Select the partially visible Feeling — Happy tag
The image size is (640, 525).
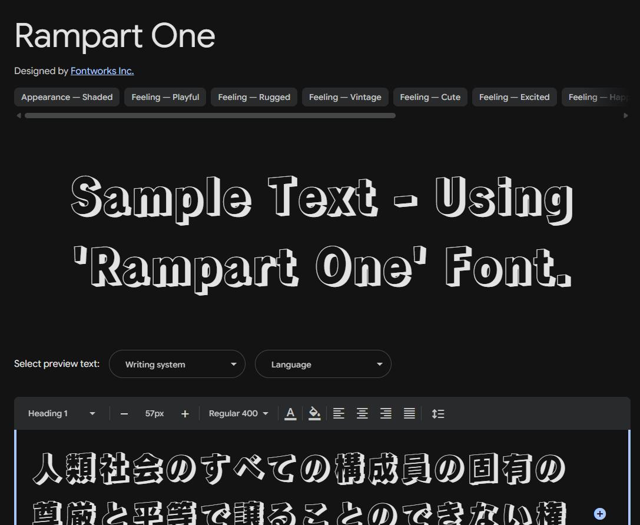click(x=596, y=97)
